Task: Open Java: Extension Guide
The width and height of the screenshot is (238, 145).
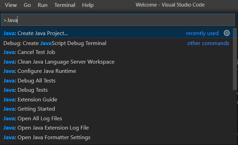Action: click(x=30, y=100)
